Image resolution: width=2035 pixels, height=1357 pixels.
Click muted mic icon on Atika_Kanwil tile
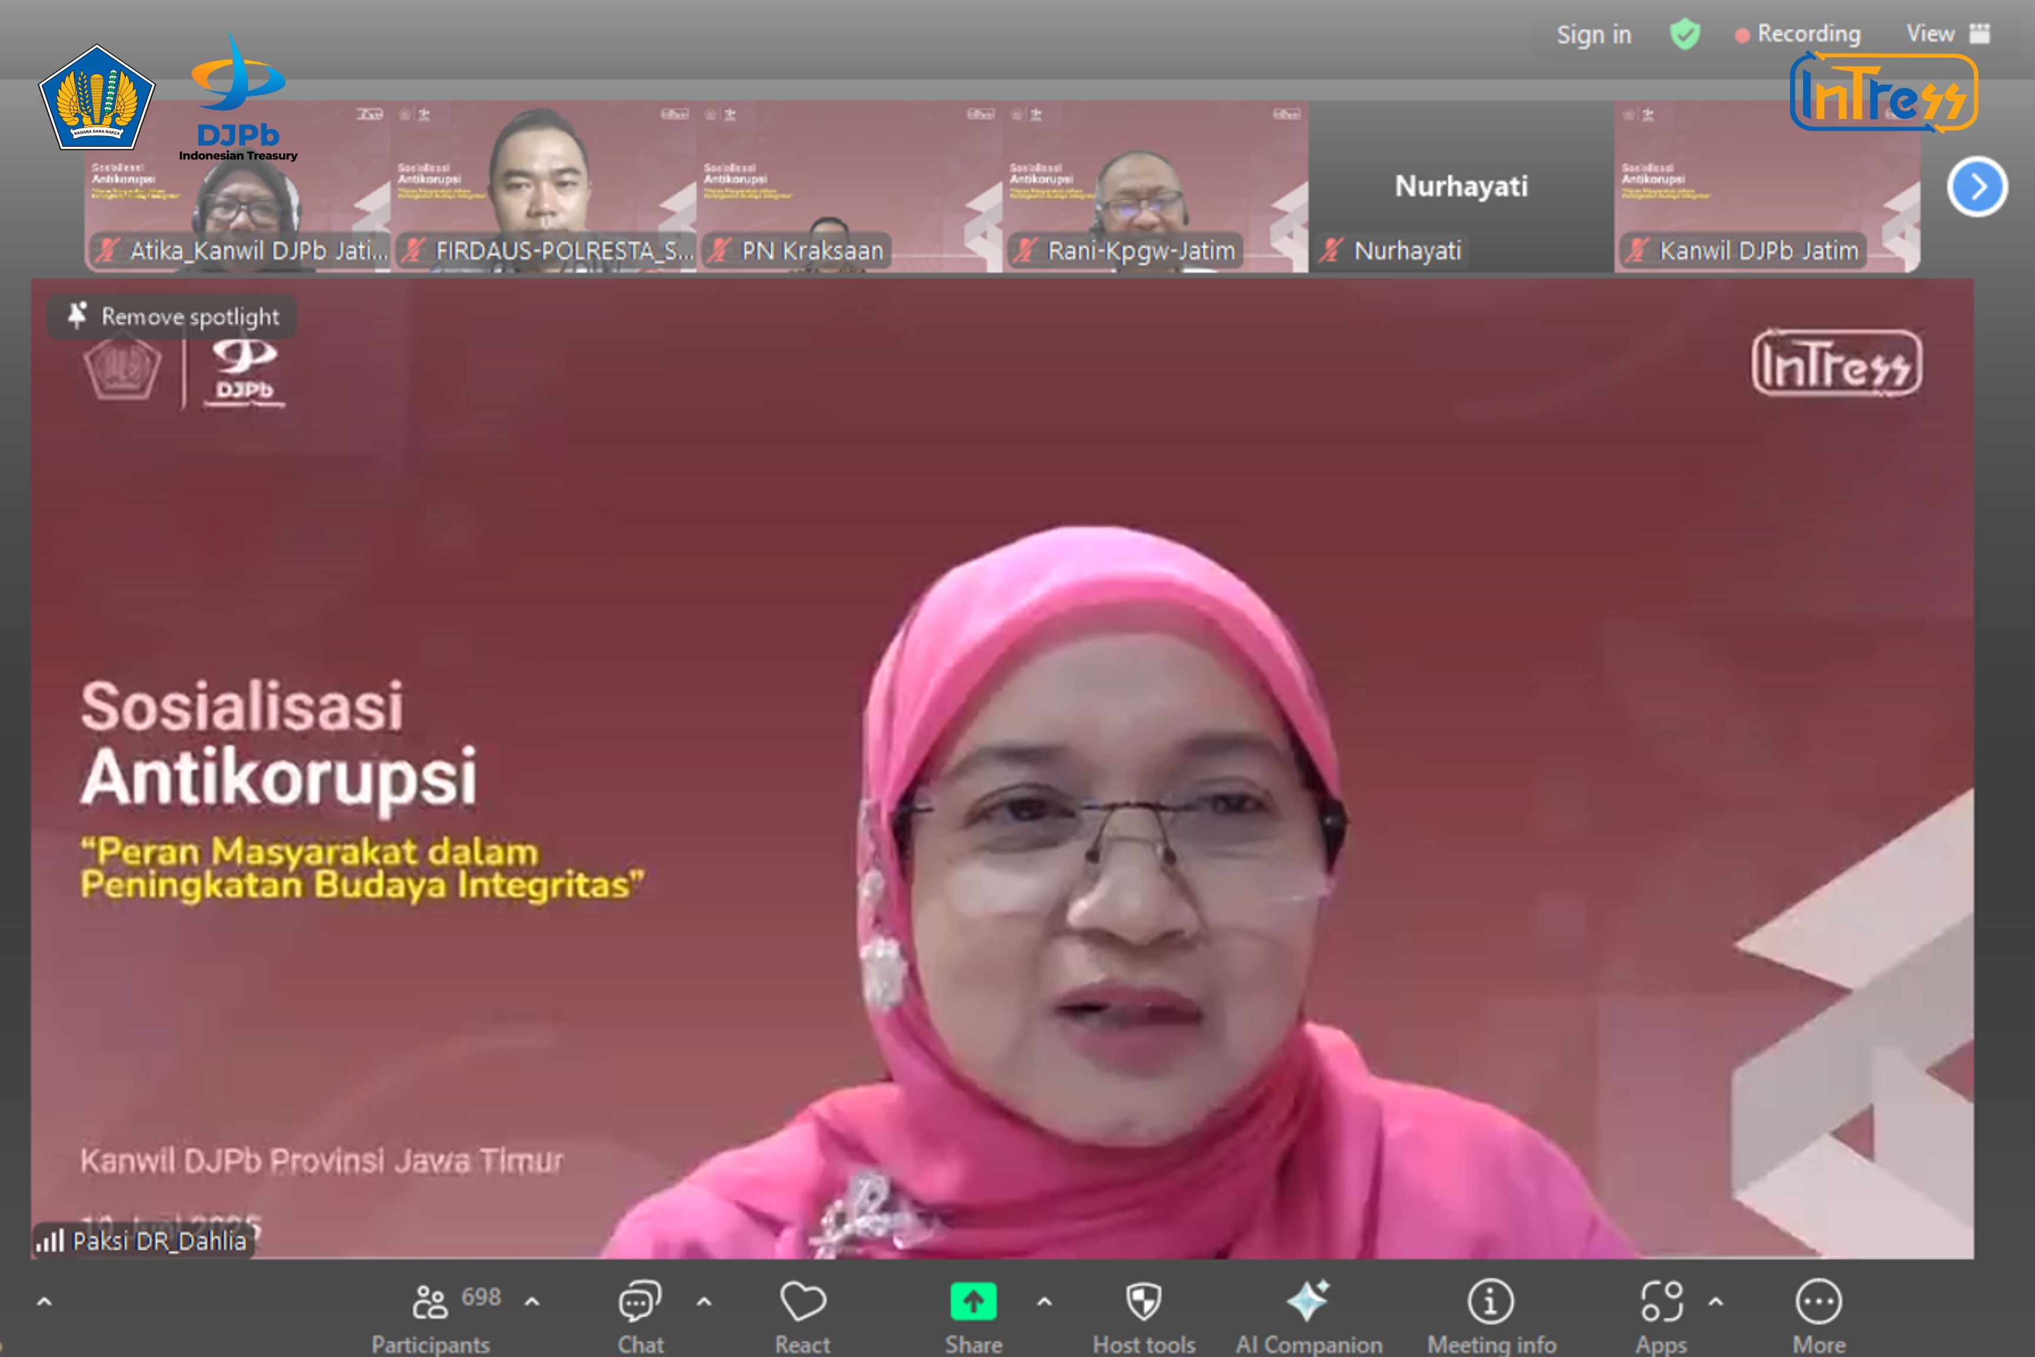pyautogui.click(x=107, y=250)
